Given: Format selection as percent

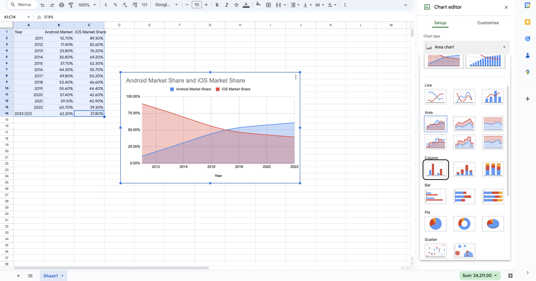Looking at the screenshot, I should click(115, 5).
